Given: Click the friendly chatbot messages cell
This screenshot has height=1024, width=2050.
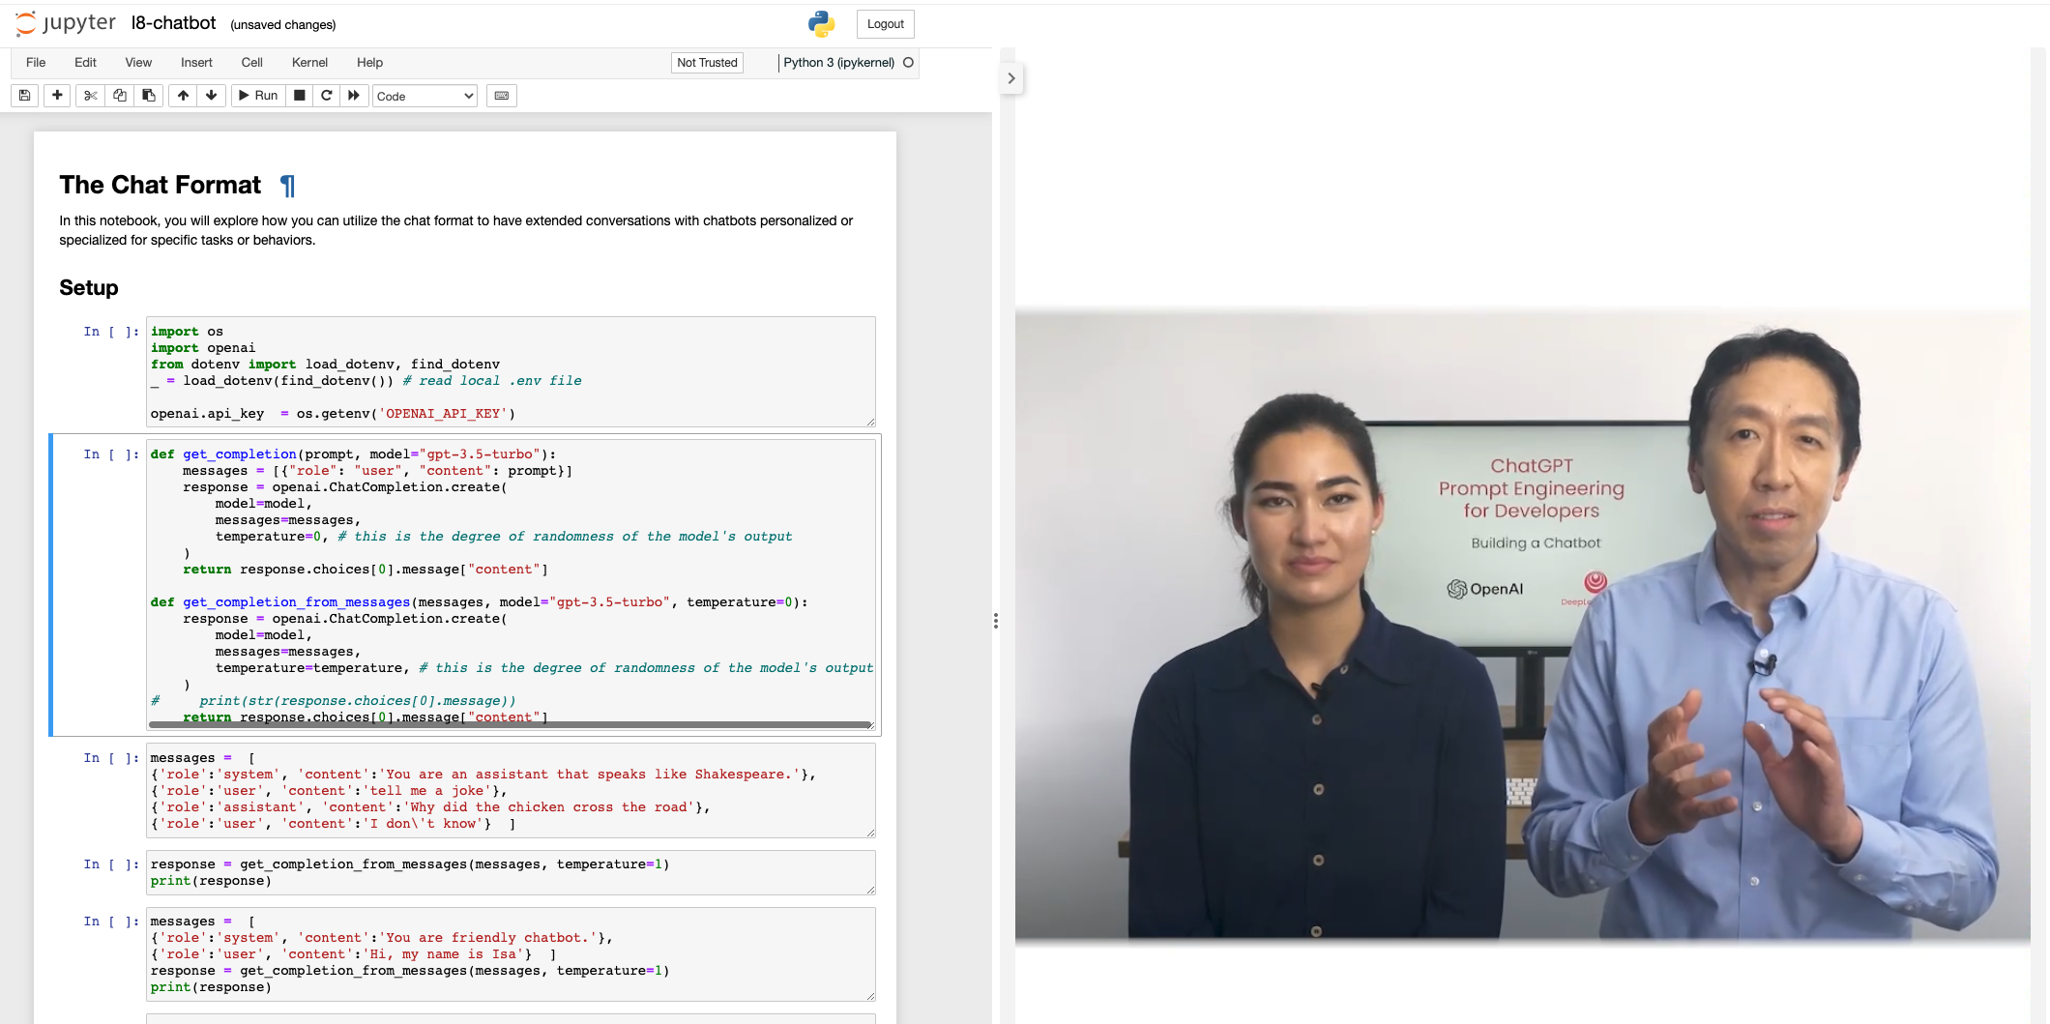Looking at the screenshot, I should (511, 954).
